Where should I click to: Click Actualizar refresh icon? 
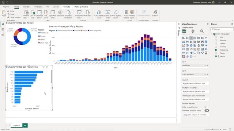88,12
